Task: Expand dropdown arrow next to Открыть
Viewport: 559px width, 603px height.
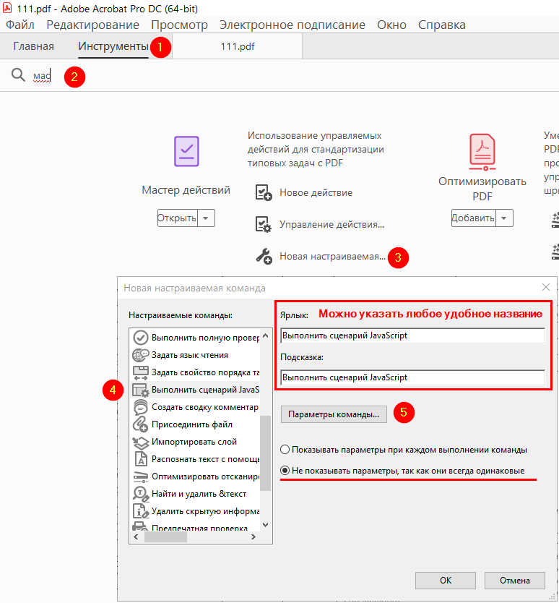Action: click(207, 218)
